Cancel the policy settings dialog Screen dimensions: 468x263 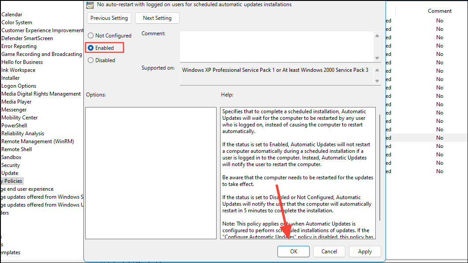point(329,251)
